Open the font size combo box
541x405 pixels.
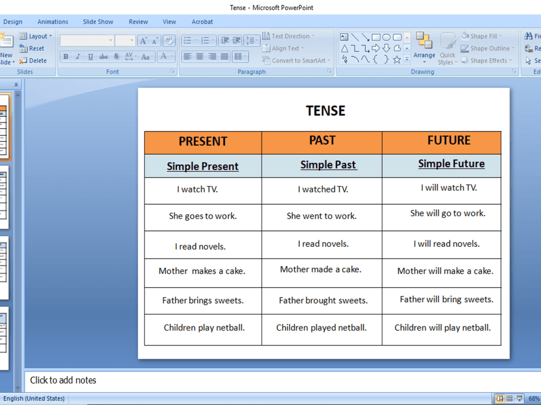[124, 40]
